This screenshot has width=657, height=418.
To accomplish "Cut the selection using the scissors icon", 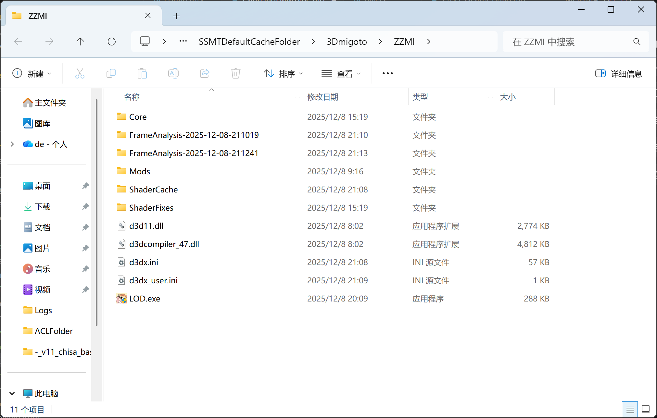I will click(80, 73).
